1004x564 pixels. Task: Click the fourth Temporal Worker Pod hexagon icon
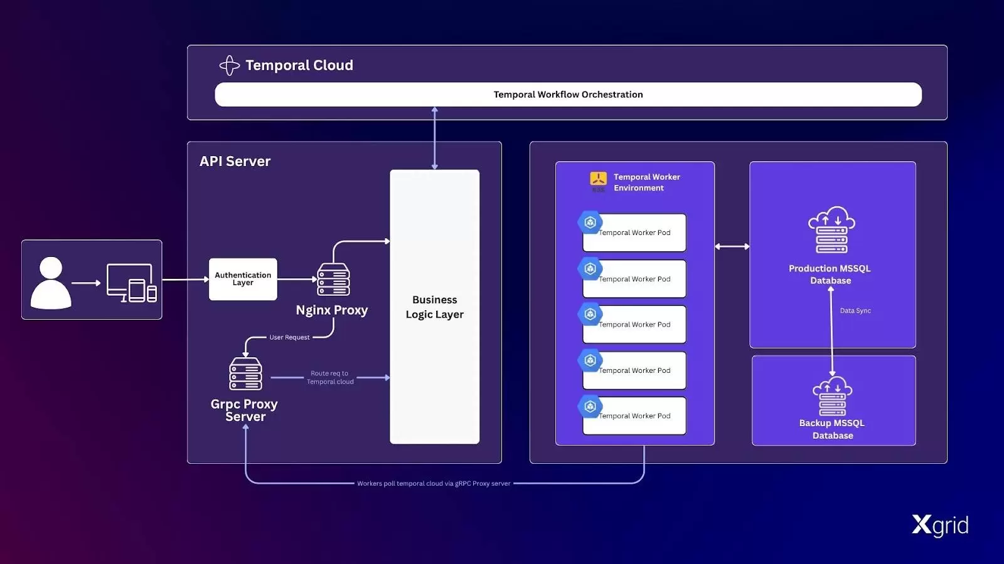pos(590,360)
